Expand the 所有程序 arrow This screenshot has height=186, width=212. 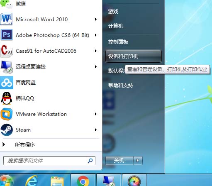click(x=4, y=144)
